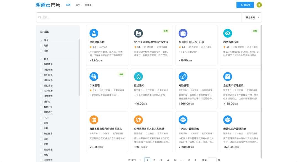Click the OKR管理 target cursor icon

tap(94, 76)
